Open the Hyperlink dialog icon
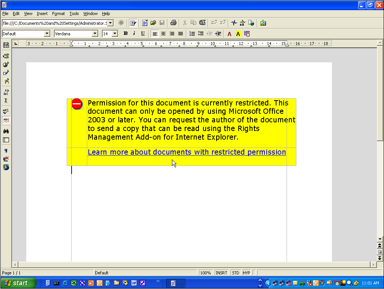This screenshot has width=384, height=289. pos(251,23)
